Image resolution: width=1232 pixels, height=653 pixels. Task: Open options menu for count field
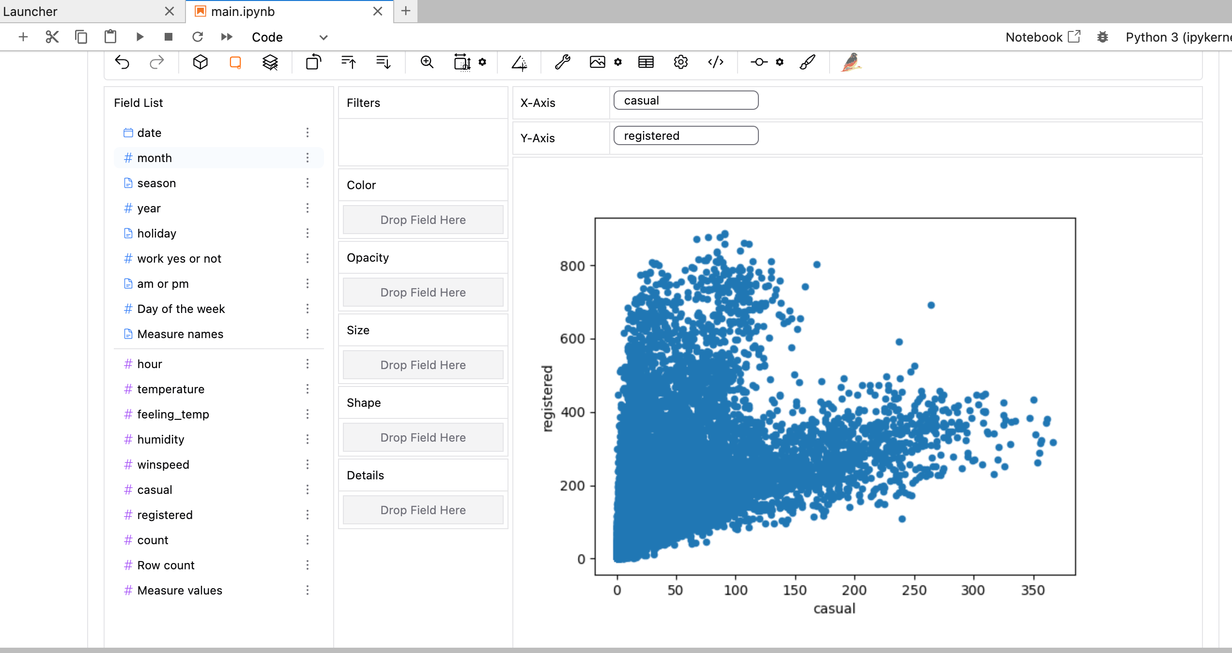pyautogui.click(x=308, y=540)
